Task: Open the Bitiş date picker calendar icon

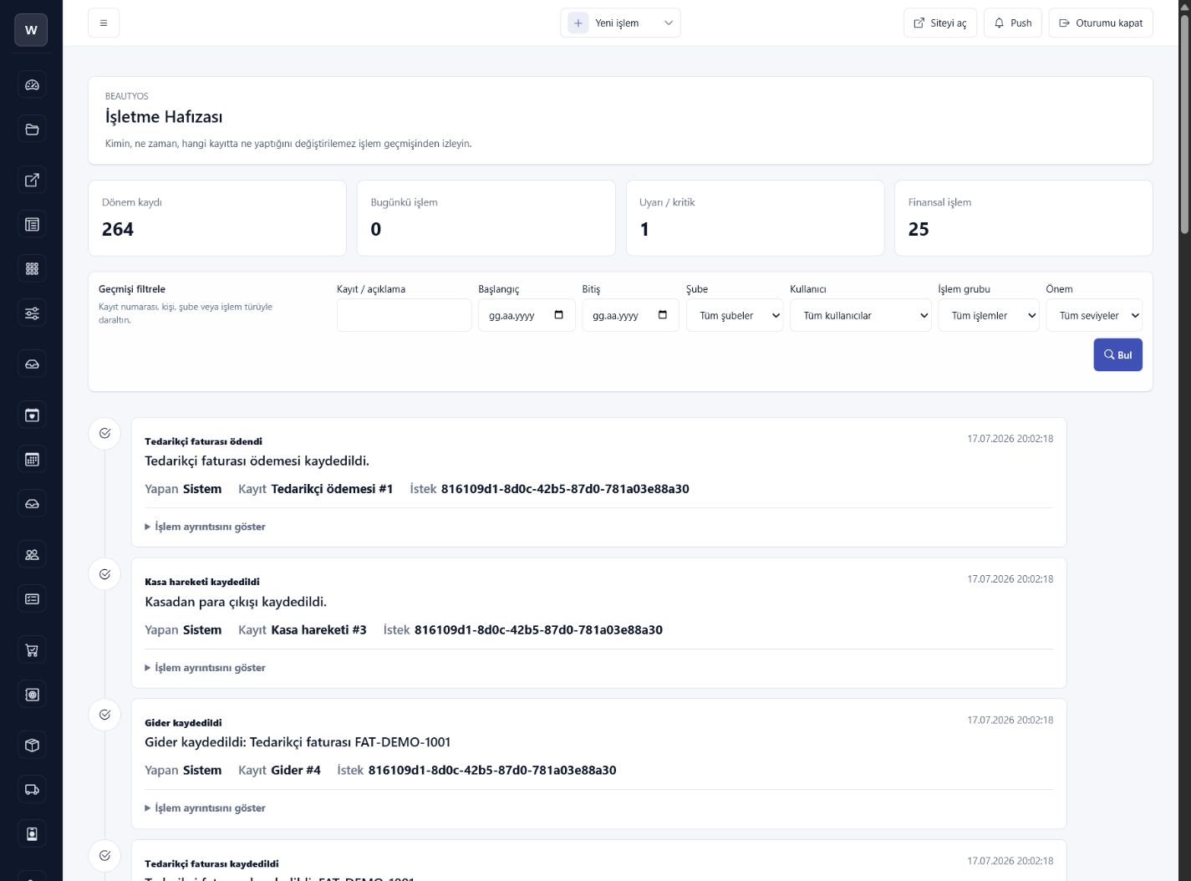Action: [x=663, y=315]
